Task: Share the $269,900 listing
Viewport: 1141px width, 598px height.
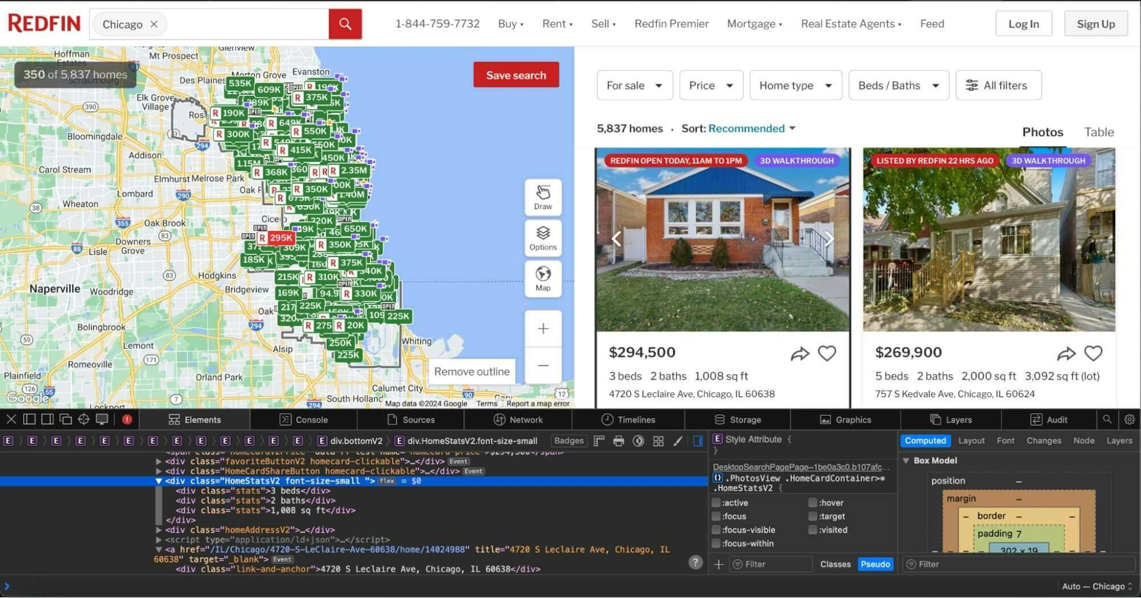Action: click(1066, 353)
